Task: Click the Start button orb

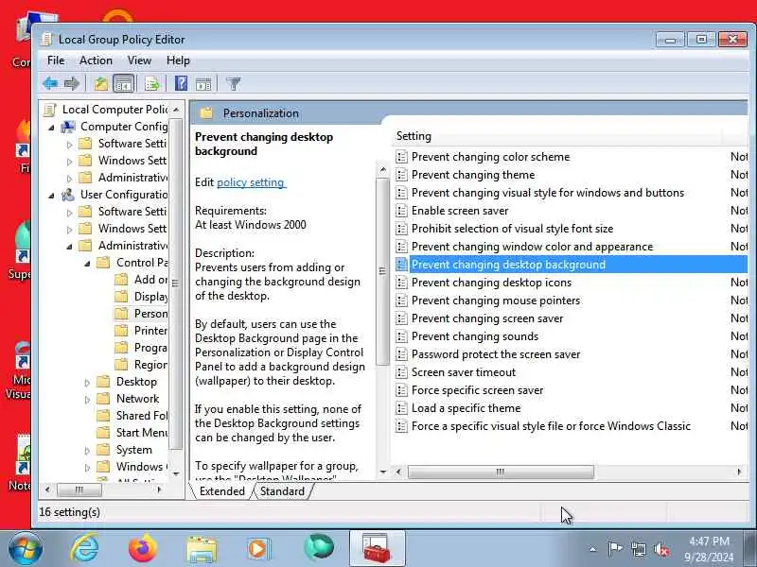Action: coord(26,549)
